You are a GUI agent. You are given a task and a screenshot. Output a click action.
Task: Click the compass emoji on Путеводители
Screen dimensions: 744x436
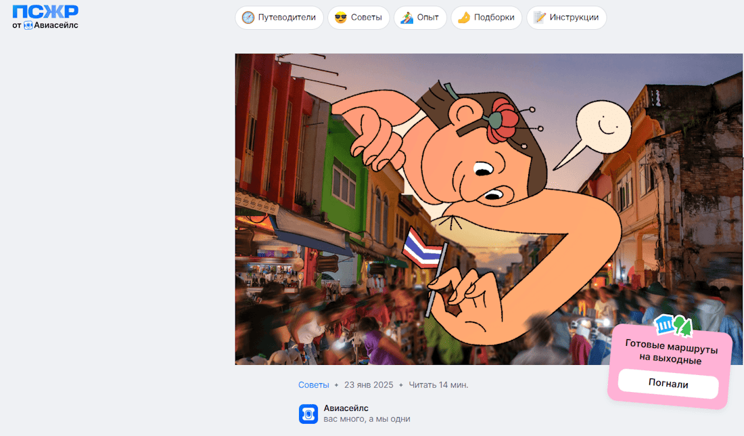pos(248,18)
